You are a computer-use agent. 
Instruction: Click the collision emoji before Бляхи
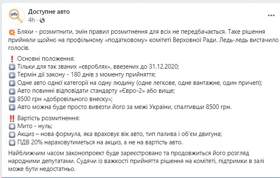(12, 33)
